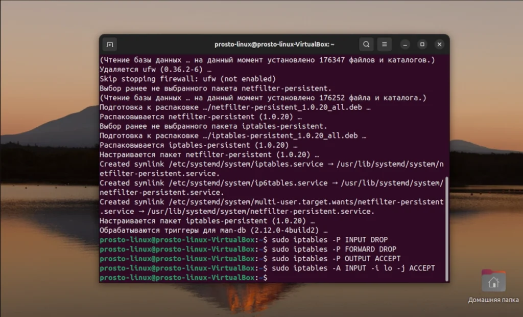Click the "Домашняя папка" desktop label
The height and width of the screenshot is (317, 523).
tap(493, 300)
